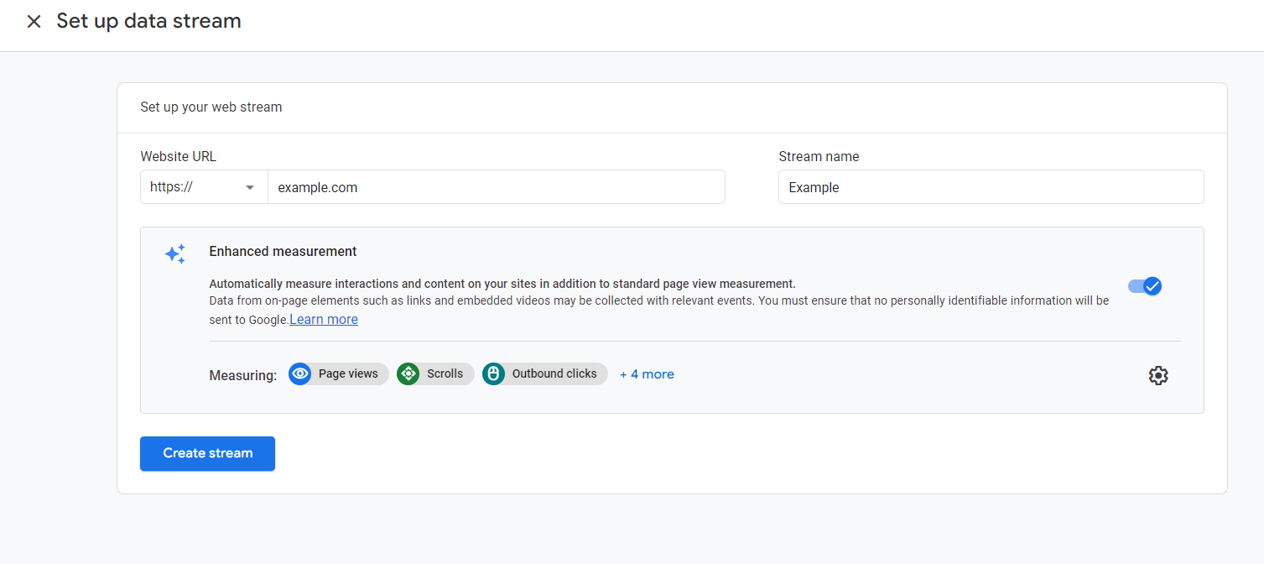
Task: Click the dropdown arrow next to https://
Action: click(249, 186)
